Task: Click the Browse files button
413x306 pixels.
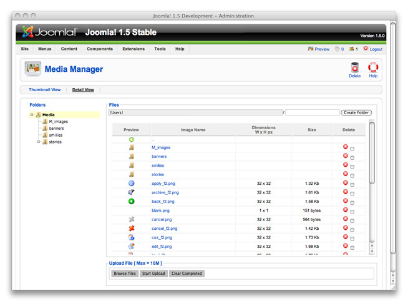Action: [125, 274]
